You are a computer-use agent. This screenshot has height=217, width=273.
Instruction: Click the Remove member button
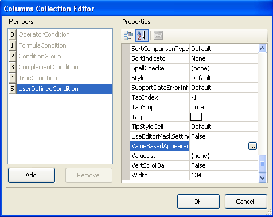(89, 175)
